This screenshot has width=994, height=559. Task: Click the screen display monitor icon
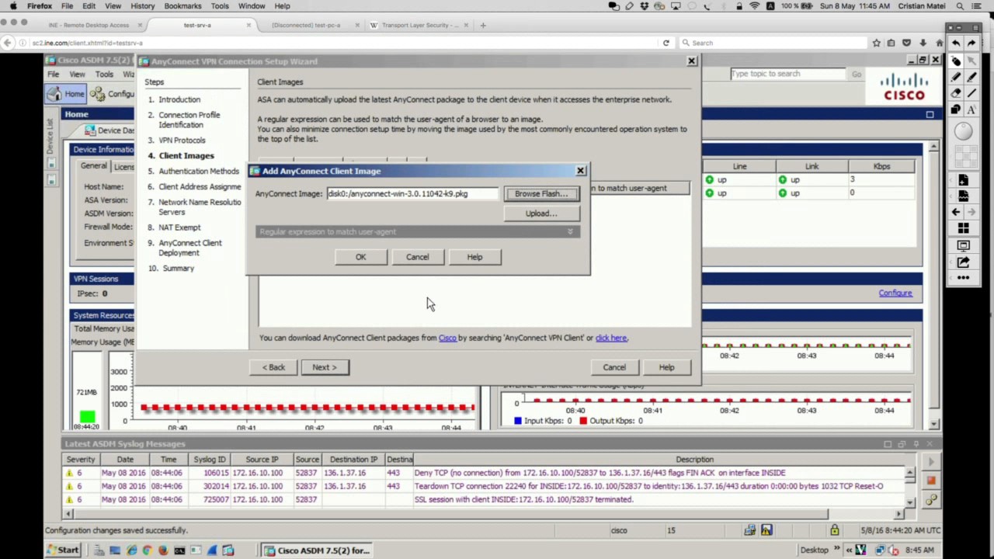964,245
